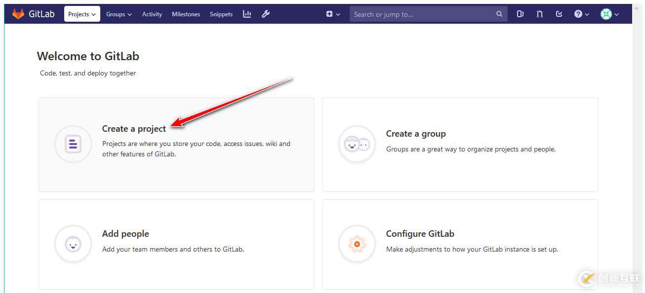Click the GitLab fox logo

pos(18,14)
